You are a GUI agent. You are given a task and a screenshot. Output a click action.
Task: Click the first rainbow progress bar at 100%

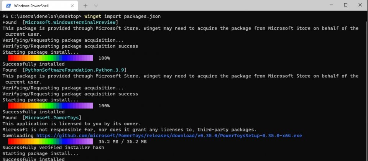pyautogui.click(x=51, y=58)
